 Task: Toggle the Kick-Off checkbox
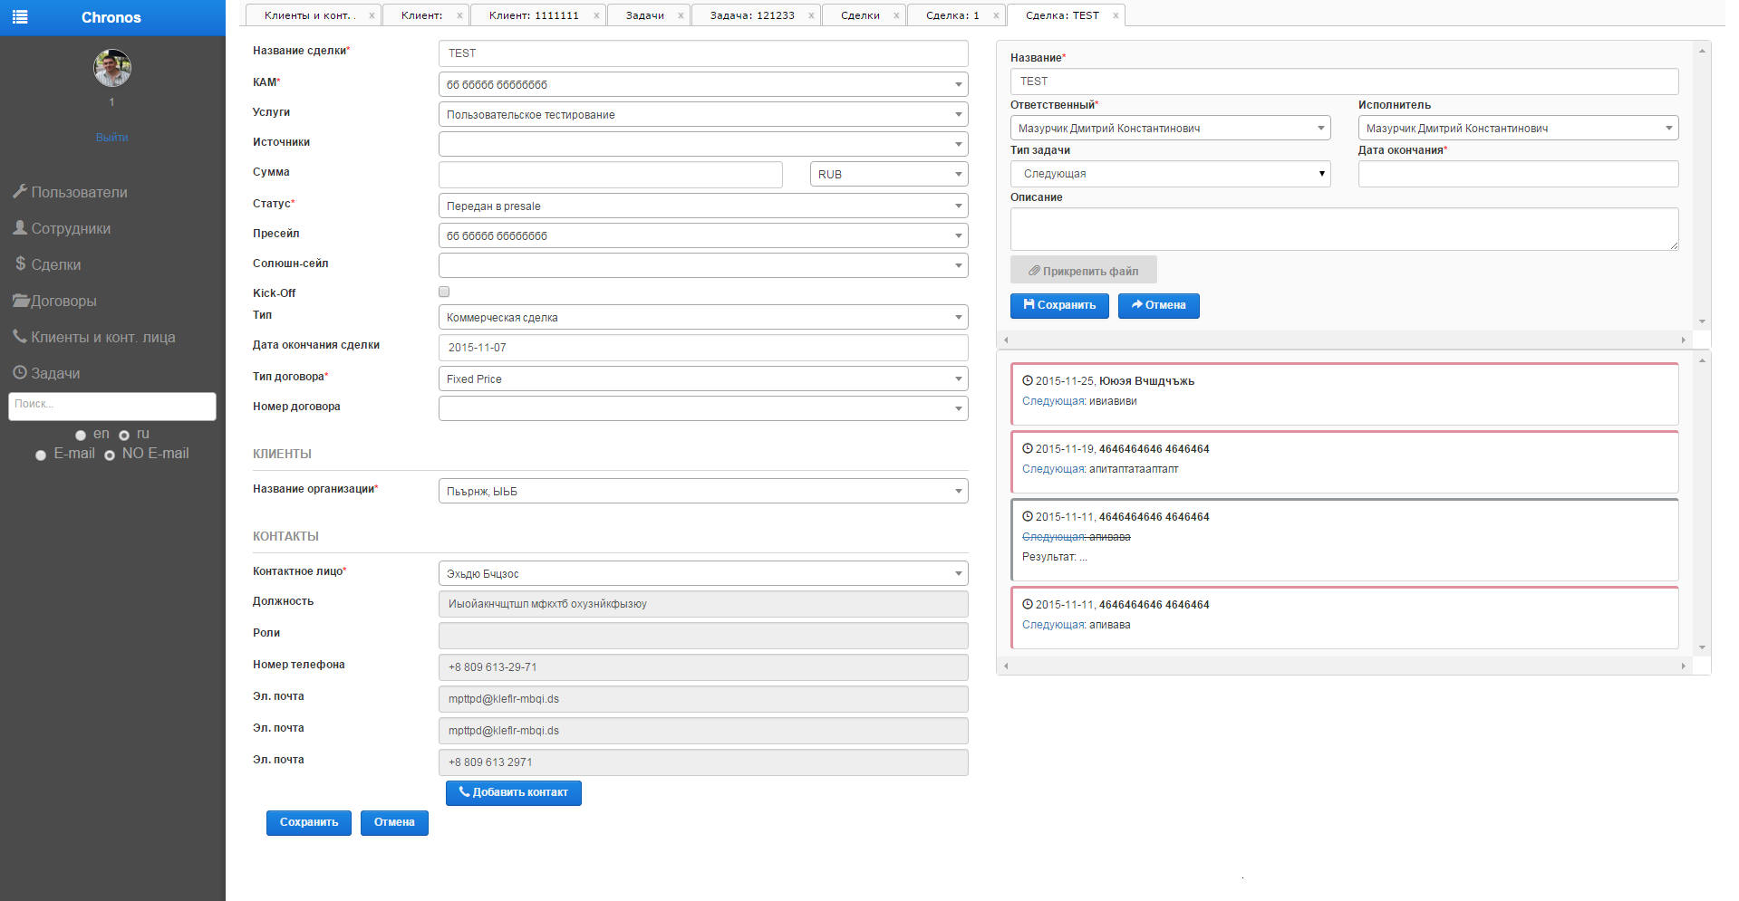pos(444,292)
